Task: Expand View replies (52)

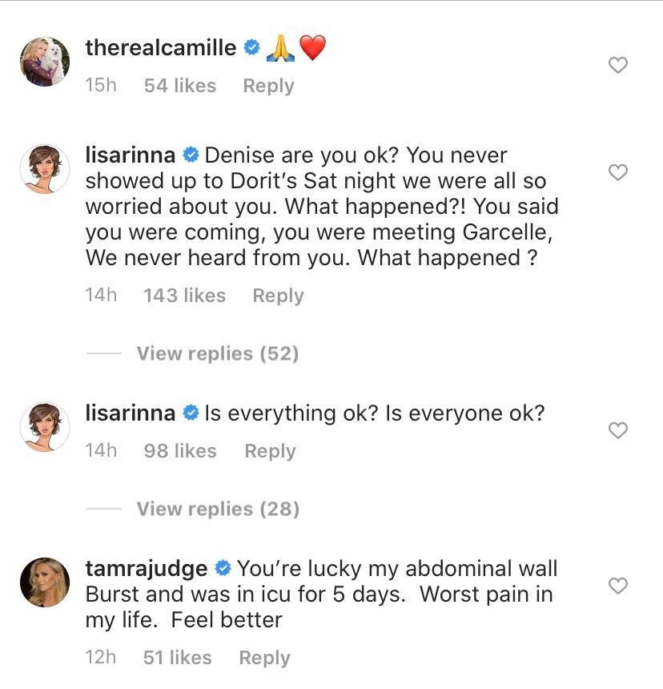Action: (217, 353)
